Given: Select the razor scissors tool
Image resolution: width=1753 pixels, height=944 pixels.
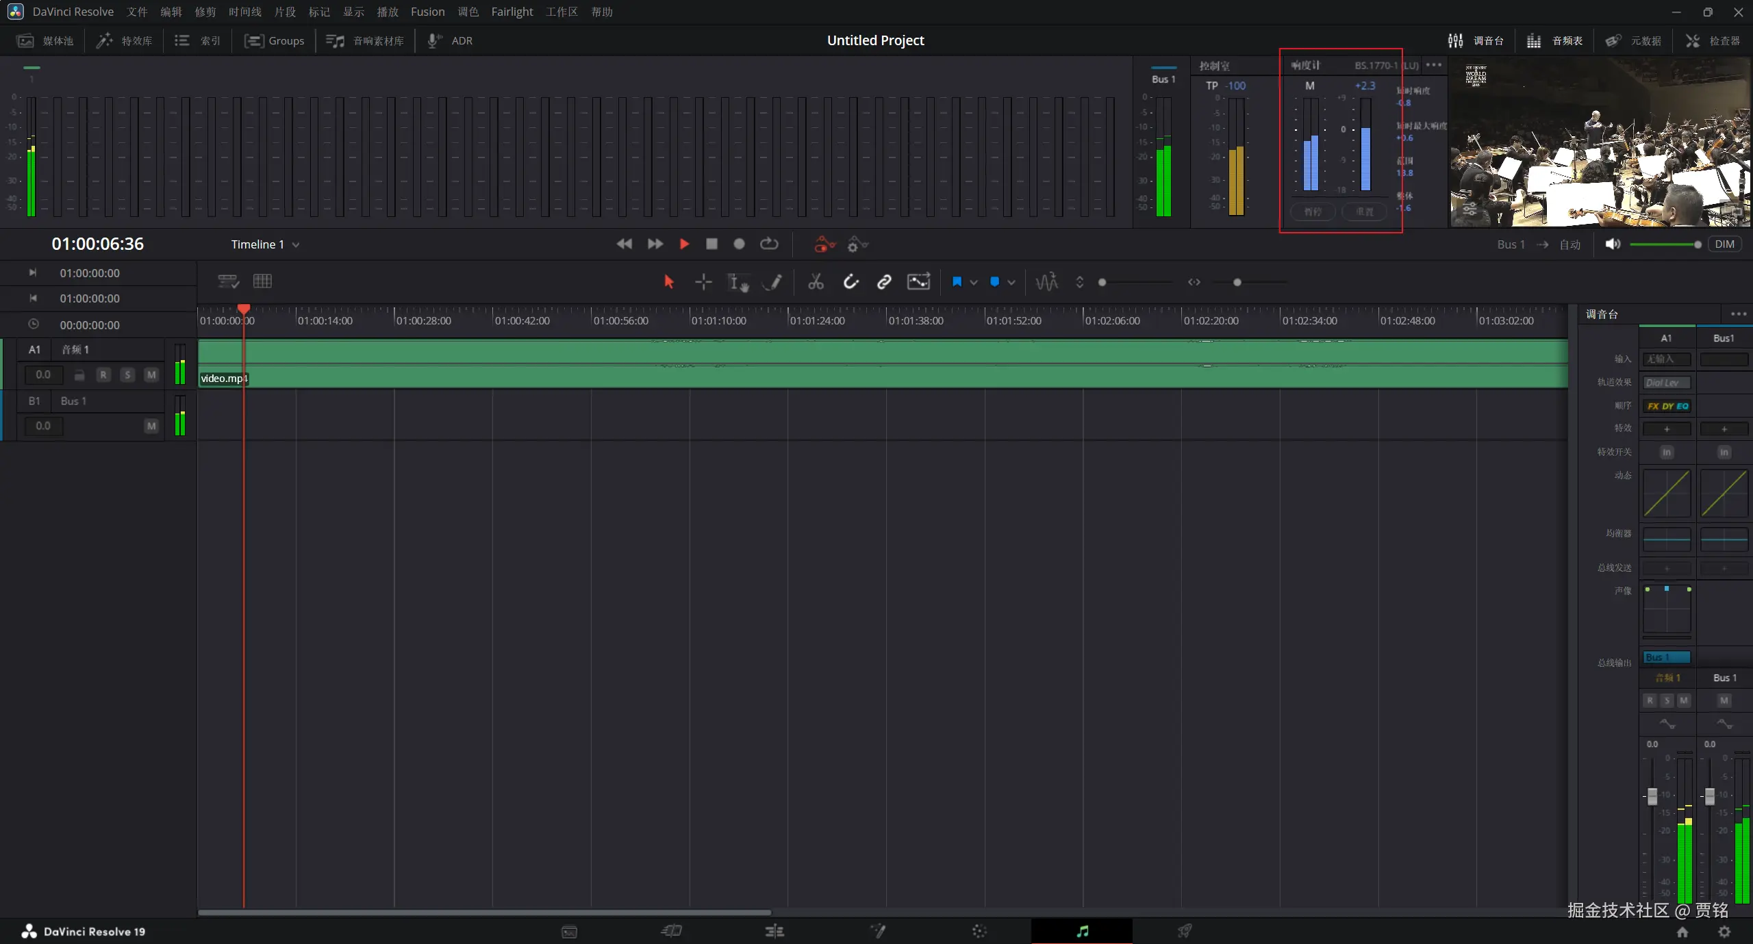Looking at the screenshot, I should [x=815, y=282].
